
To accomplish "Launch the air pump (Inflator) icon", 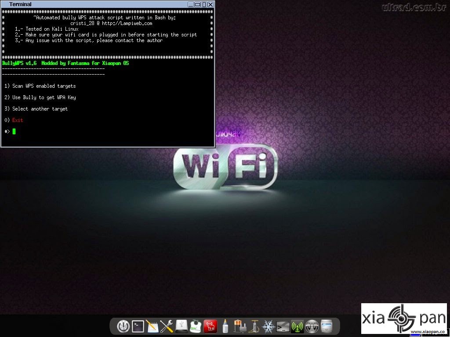I will 254,326.
